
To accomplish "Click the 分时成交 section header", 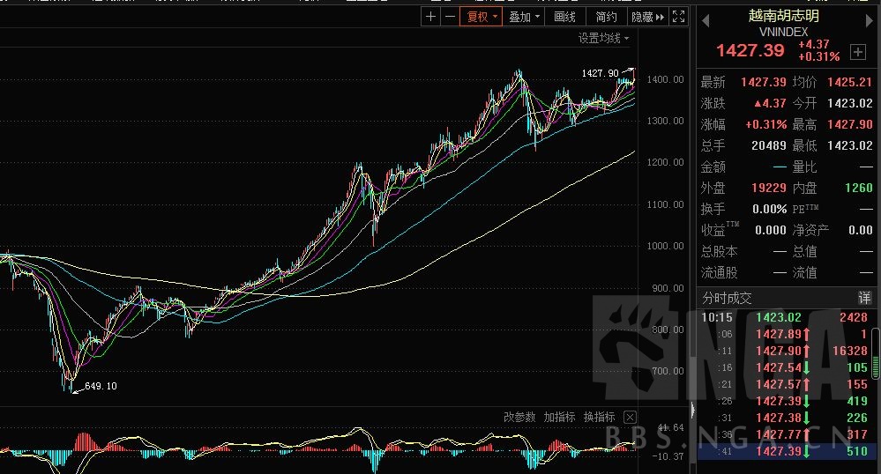I will click(x=727, y=298).
